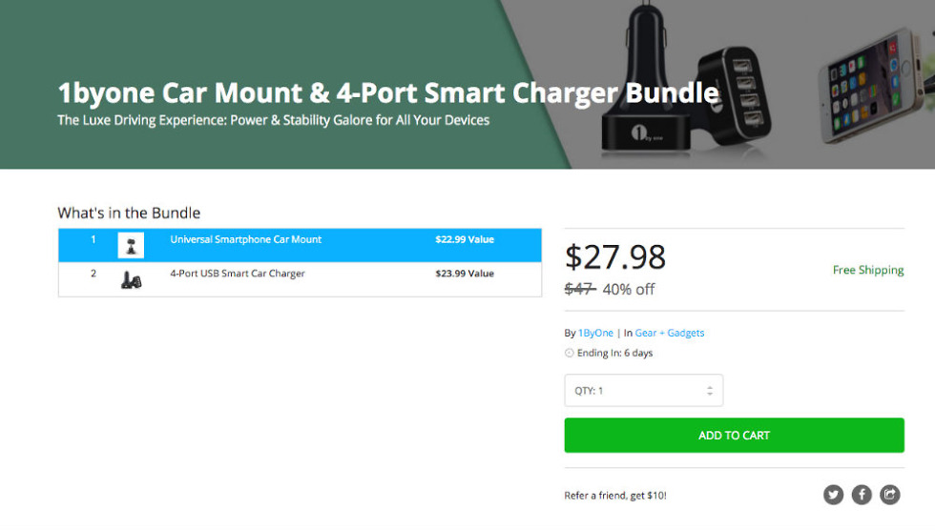Click the QTY stepper arrows

pyautogui.click(x=709, y=391)
